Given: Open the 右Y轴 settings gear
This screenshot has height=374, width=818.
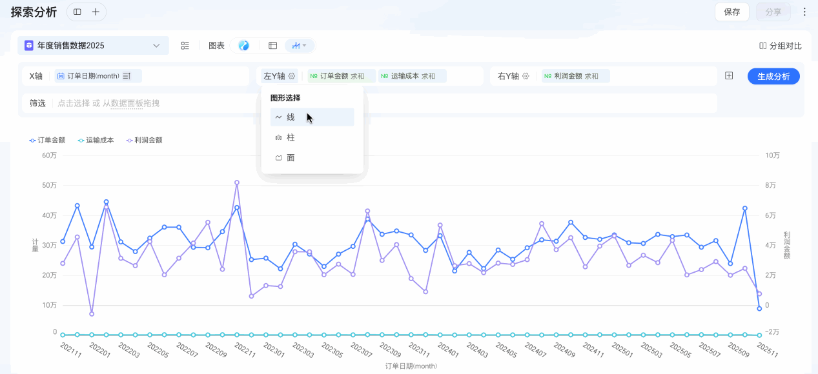Looking at the screenshot, I should coord(526,76).
